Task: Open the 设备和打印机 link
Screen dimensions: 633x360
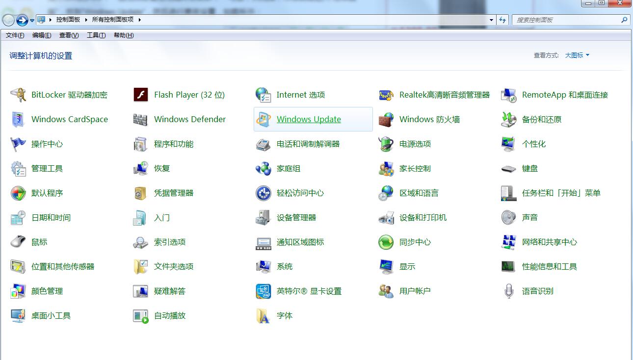Action: [x=423, y=217]
